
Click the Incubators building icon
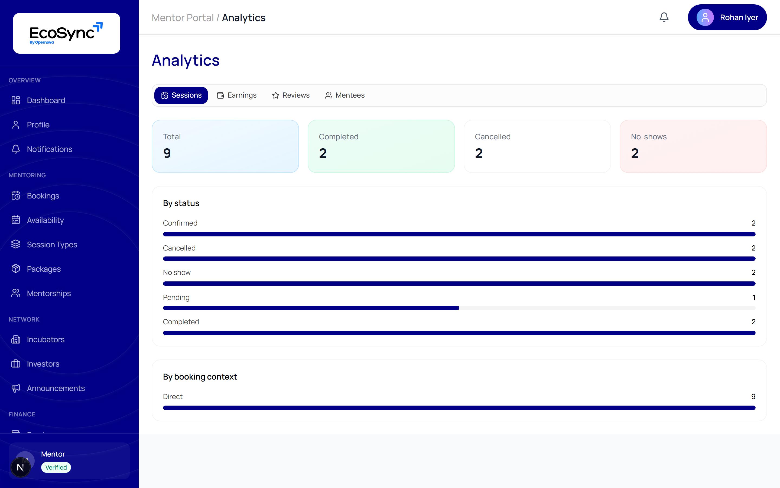pyautogui.click(x=15, y=339)
